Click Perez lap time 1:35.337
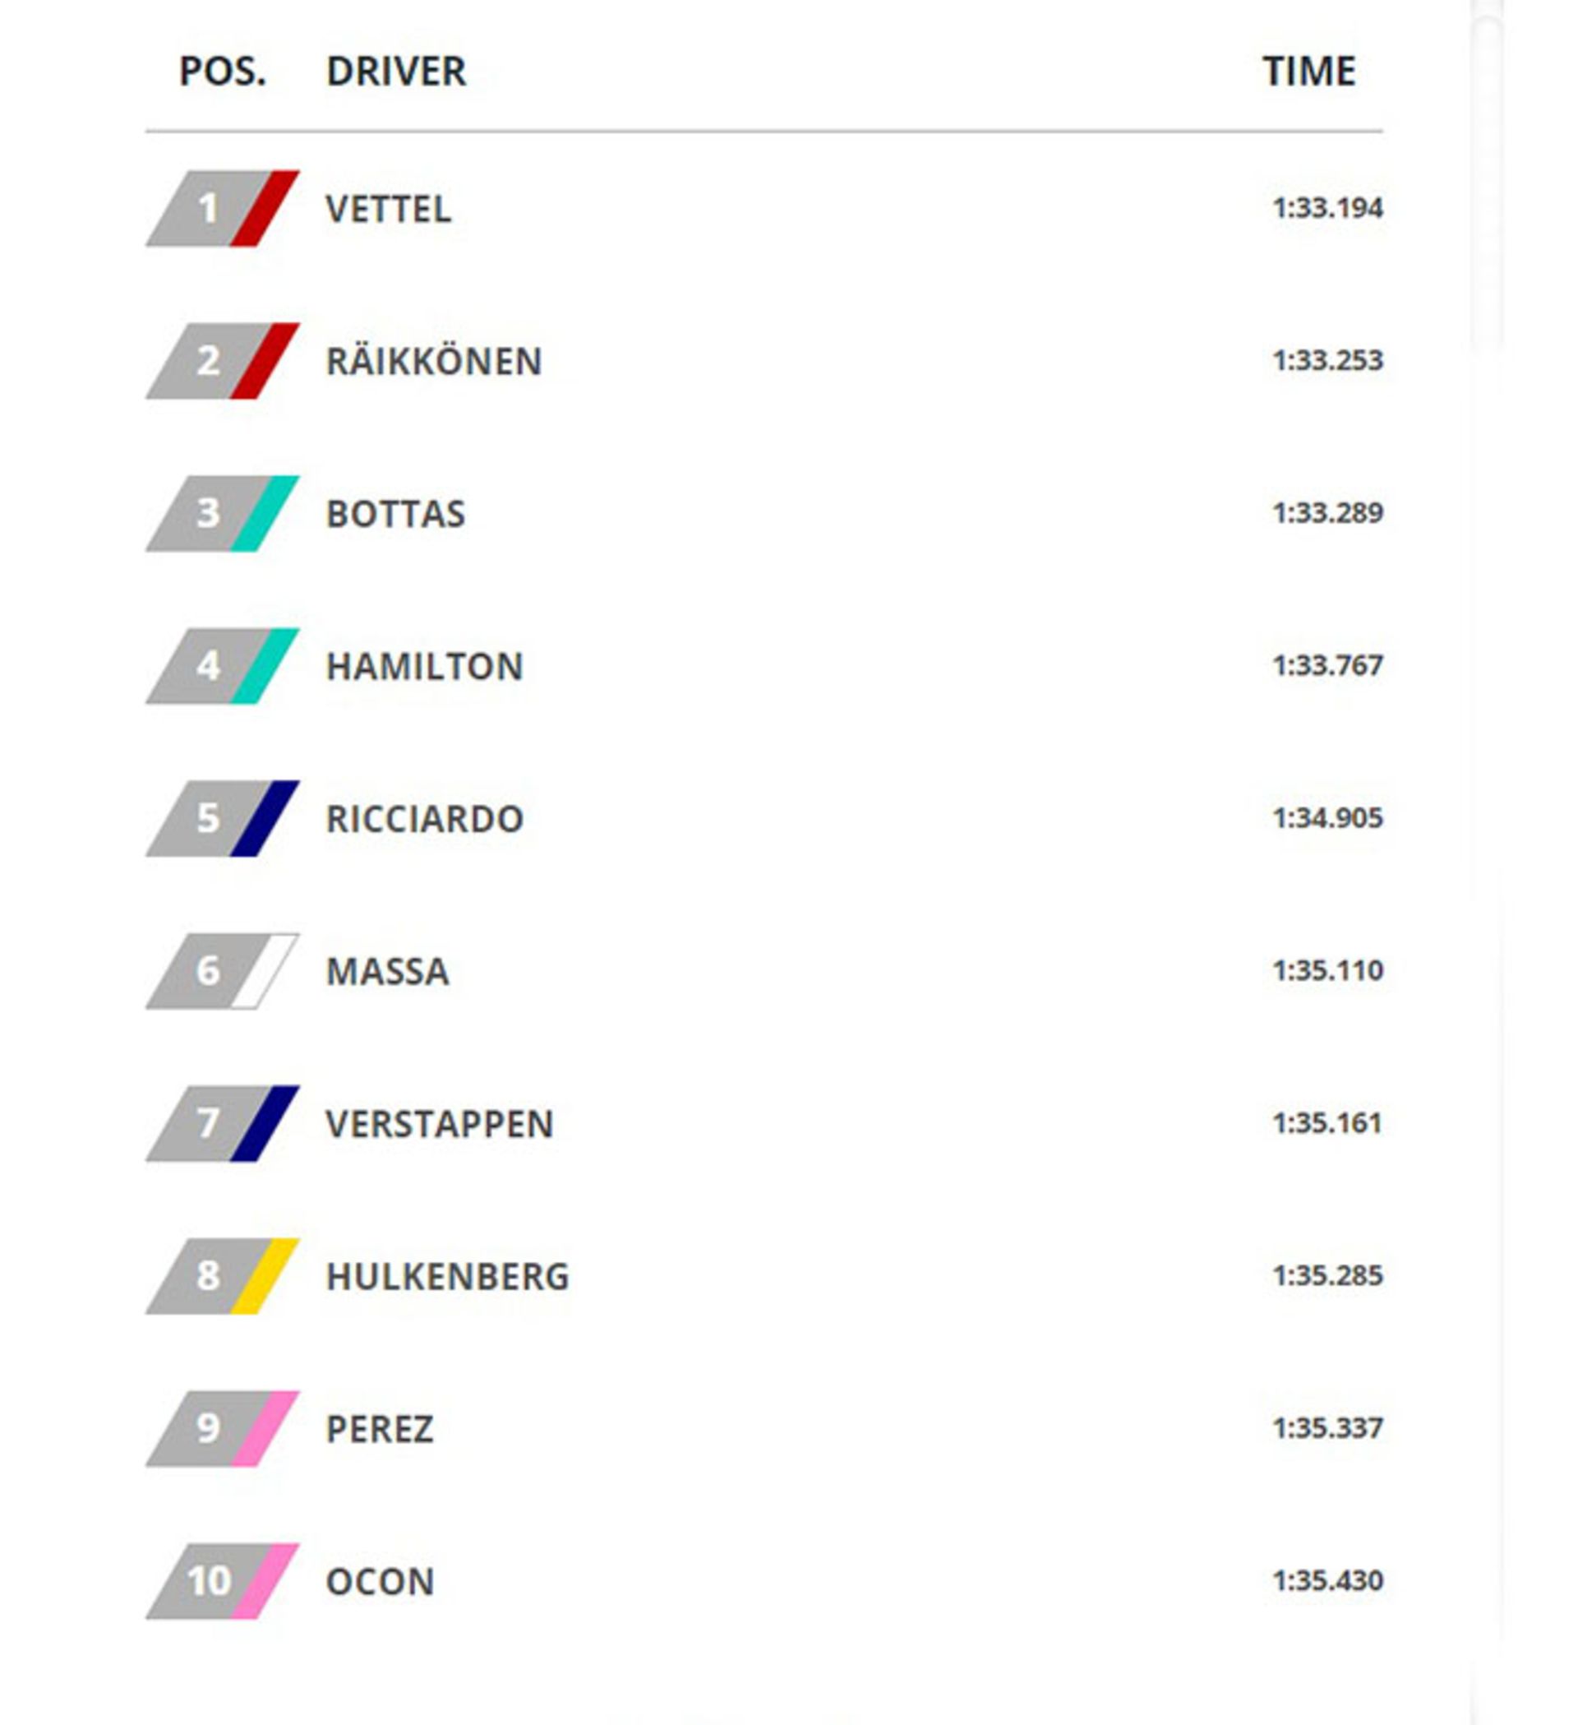This screenshot has width=1578, height=1725. click(1327, 1428)
